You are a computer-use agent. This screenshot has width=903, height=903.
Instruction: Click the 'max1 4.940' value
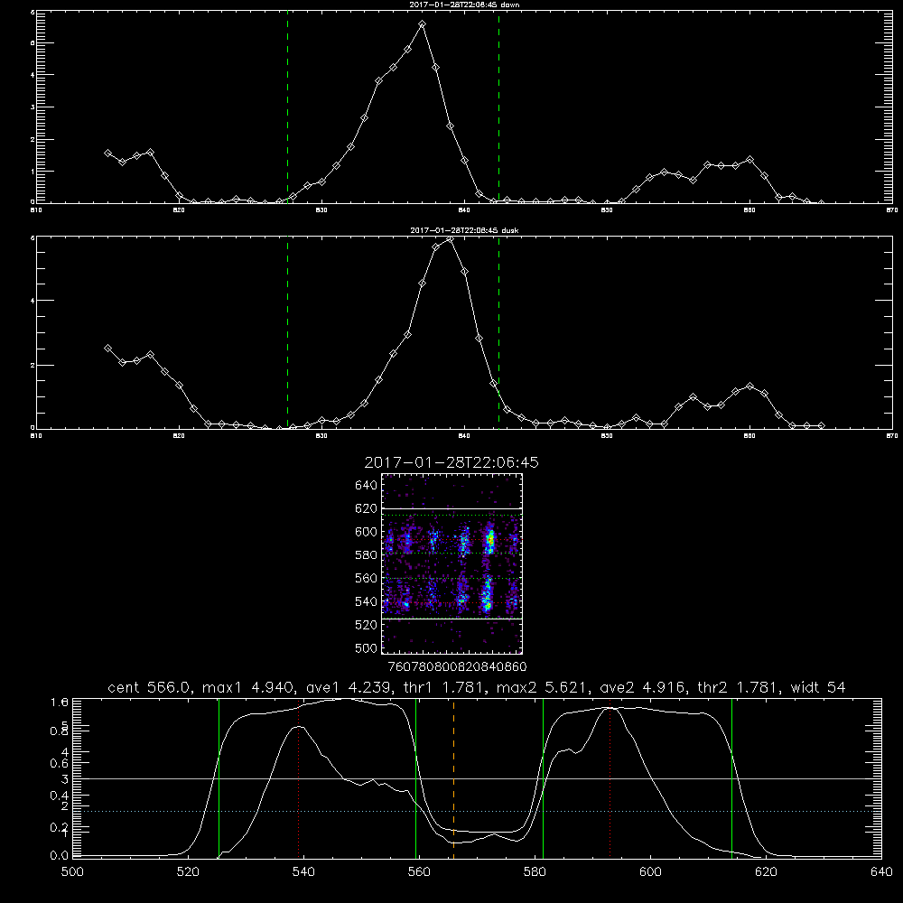(248, 687)
